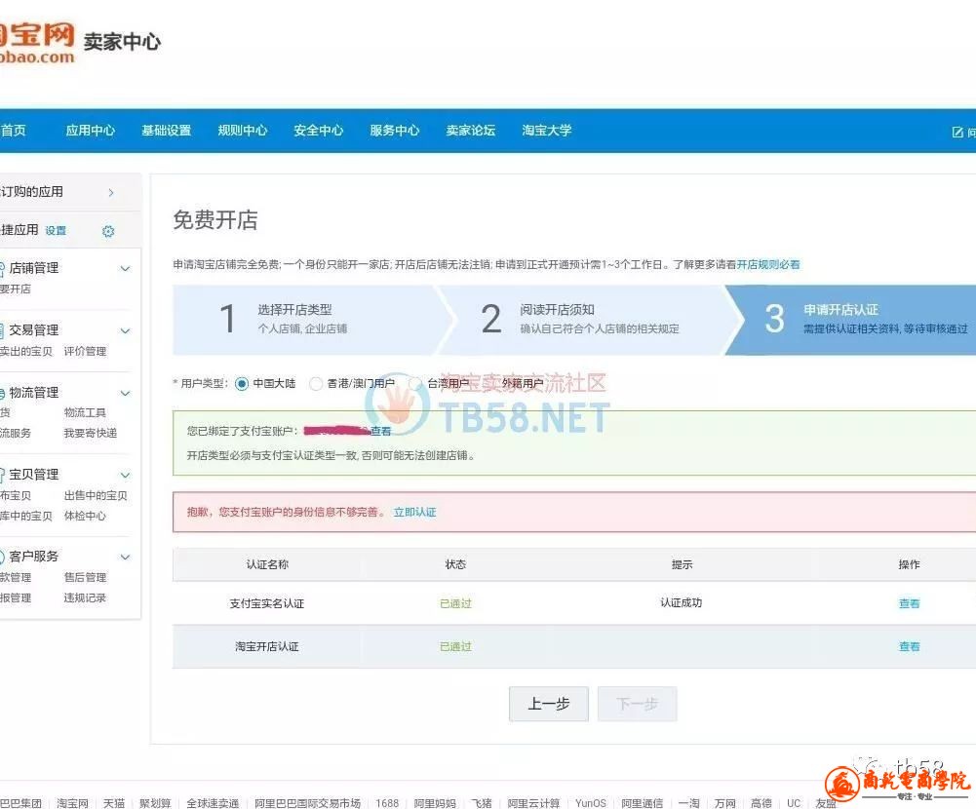Click the edit icon in the navigation bar
The height and width of the screenshot is (809, 976).
point(957,132)
